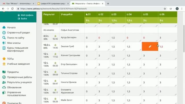Open a new browser tab
The image size is (185, 104).
[x=108, y=4]
